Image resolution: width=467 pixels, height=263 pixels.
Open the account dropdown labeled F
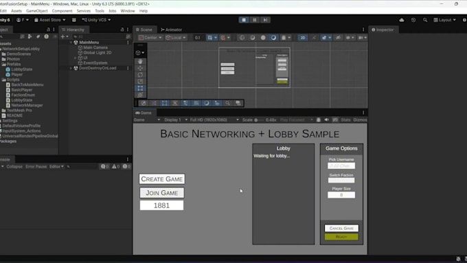pyautogui.click(x=23, y=20)
